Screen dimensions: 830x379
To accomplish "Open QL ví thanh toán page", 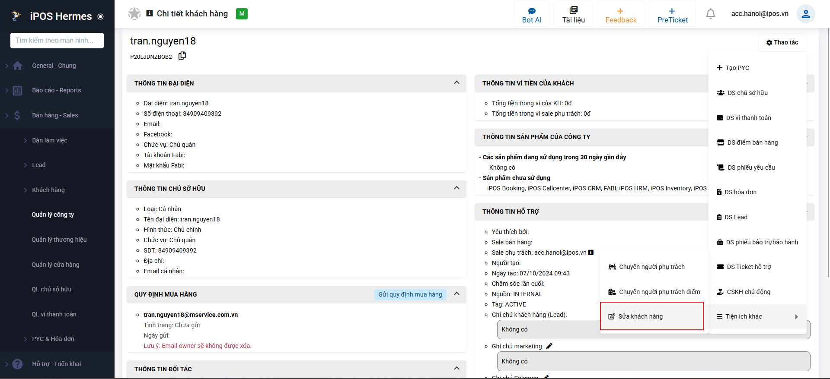I will coord(54,314).
